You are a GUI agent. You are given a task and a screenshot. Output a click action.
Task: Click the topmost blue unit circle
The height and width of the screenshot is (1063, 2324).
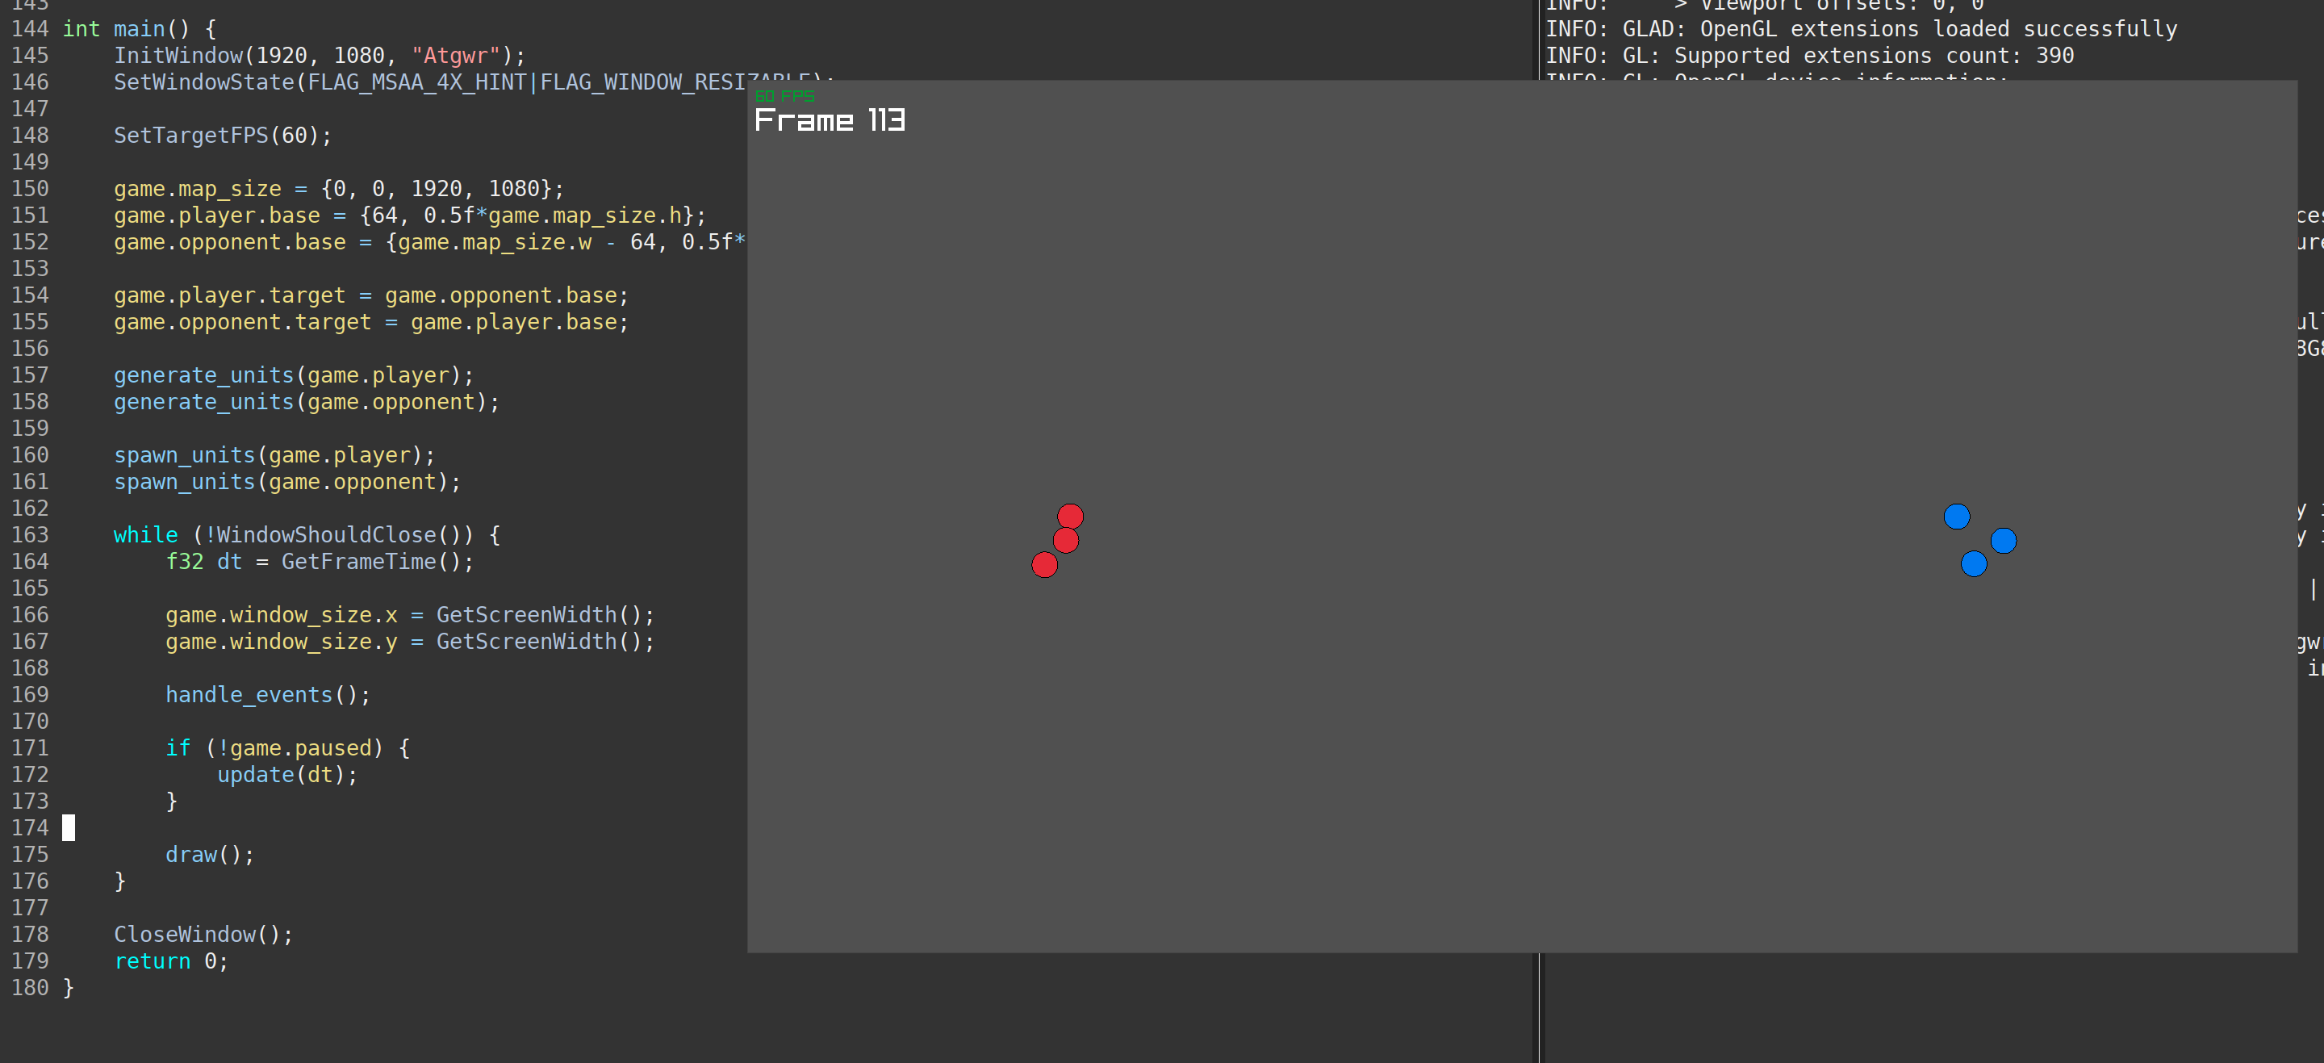click(1957, 516)
